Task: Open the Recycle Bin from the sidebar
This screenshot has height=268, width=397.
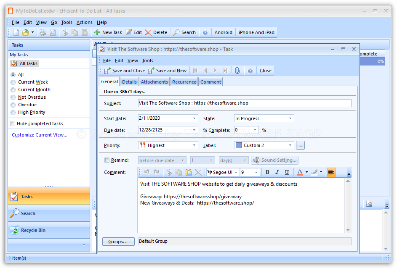Action: pos(34,230)
